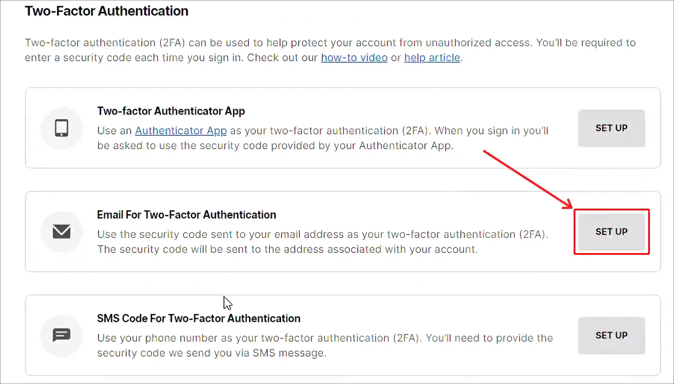Select the mobile device icon for authenticator

pos(61,128)
